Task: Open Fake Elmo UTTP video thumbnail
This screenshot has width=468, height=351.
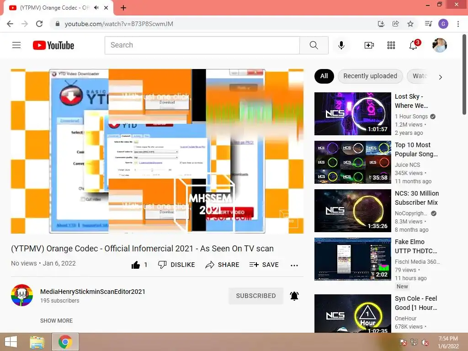Action: (x=352, y=259)
